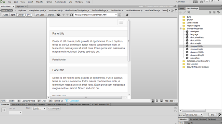The height and width of the screenshot is (124, 222).
Task: Delete binding with the X icon
Action: pos(189,12)
